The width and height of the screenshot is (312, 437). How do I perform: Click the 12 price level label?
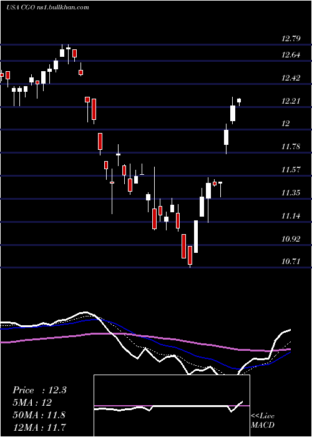(x=286, y=124)
